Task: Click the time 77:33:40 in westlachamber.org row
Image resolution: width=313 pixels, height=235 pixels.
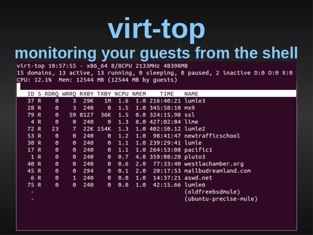Action: coord(167,164)
